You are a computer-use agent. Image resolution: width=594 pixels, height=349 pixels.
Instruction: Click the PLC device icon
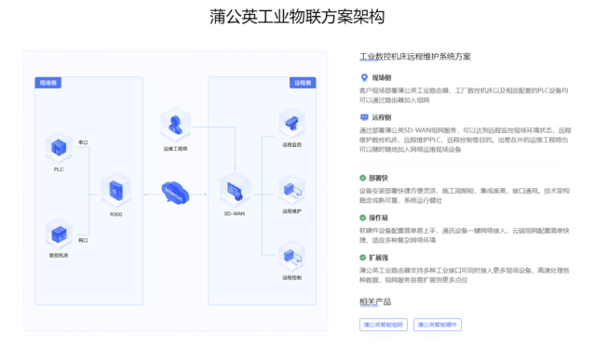(x=59, y=148)
